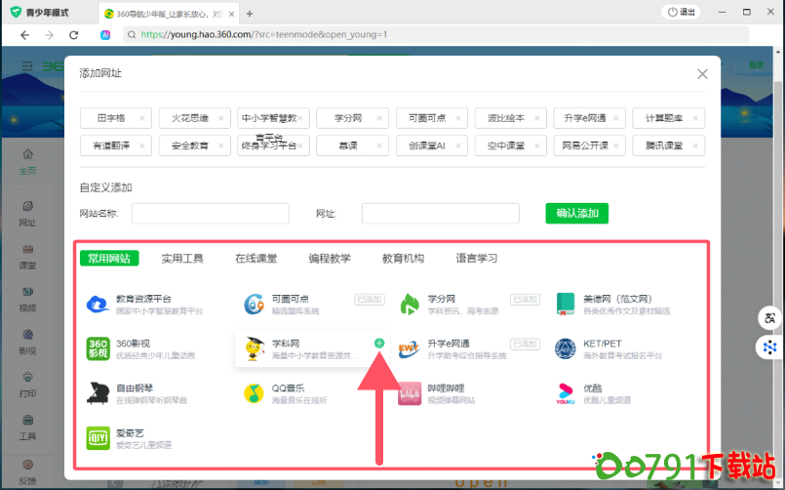Remove the 腾讯课堂 tag with its x
785x490 pixels.
[694, 145]
